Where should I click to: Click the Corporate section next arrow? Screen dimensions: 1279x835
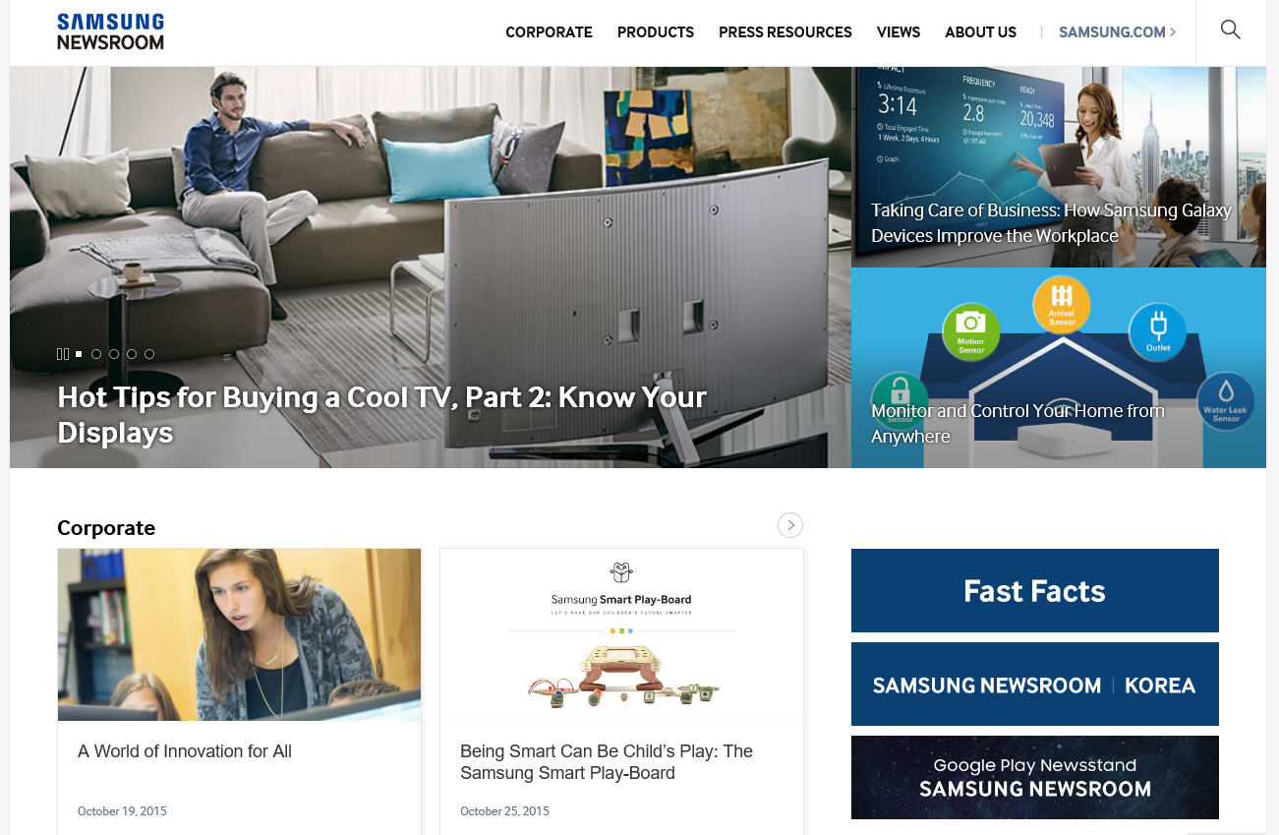click(790, 525)
